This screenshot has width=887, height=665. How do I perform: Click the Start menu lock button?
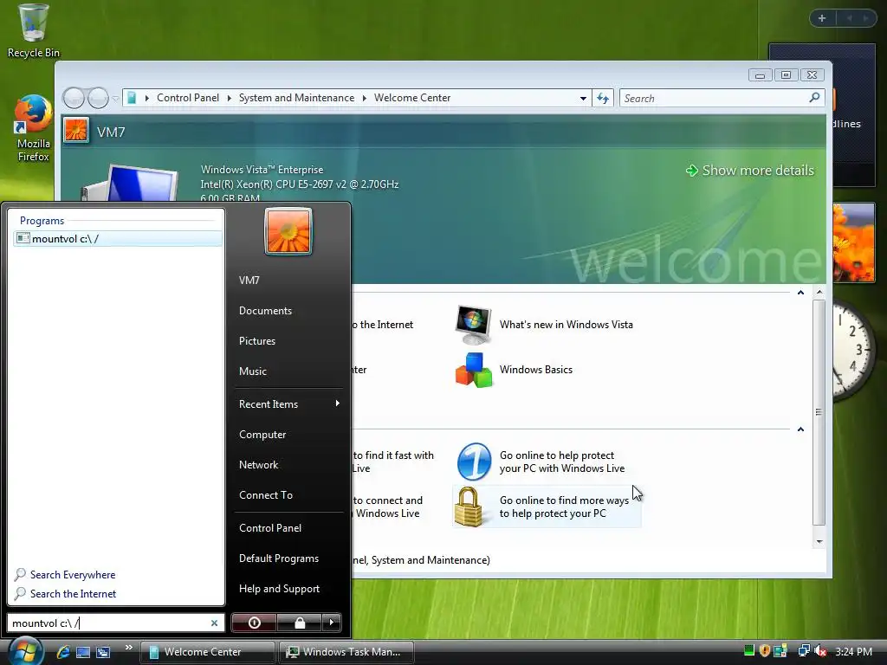click(x=300, y=623)
